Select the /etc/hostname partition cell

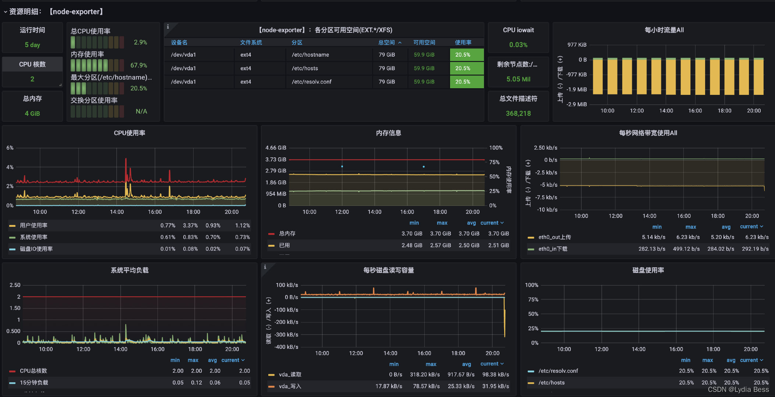tap(329, 55)
